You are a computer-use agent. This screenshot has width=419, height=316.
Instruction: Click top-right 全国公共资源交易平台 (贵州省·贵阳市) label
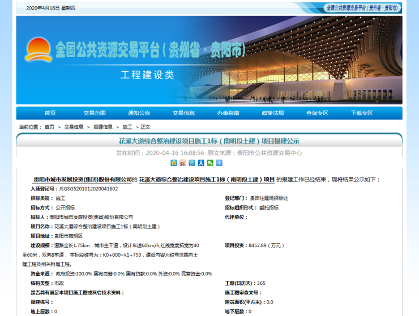pyautogui.click(x=362, y=8)
